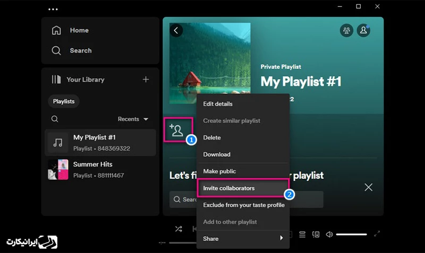Viewport: 425px width, 253px height.
Task: Open the three dots app menu
Action: click(53, 9)
